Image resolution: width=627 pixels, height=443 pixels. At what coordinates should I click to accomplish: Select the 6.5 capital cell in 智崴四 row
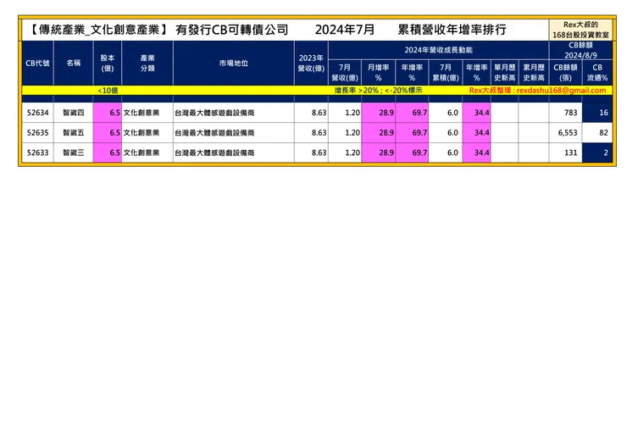(x=107, y=113)
